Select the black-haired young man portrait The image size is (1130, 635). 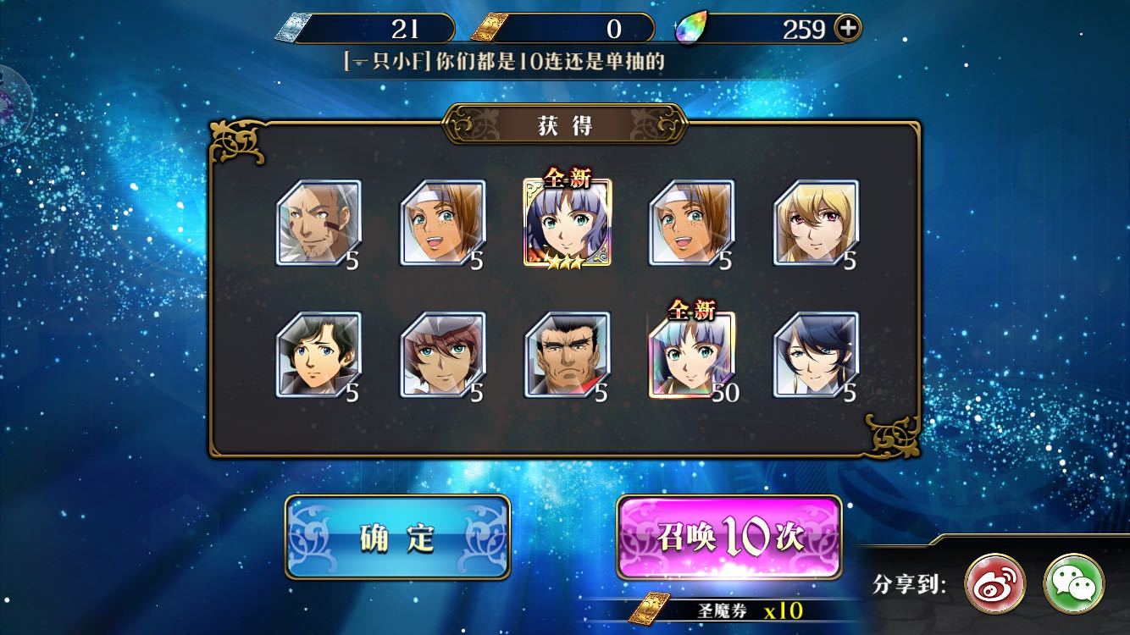click(319, 355)
